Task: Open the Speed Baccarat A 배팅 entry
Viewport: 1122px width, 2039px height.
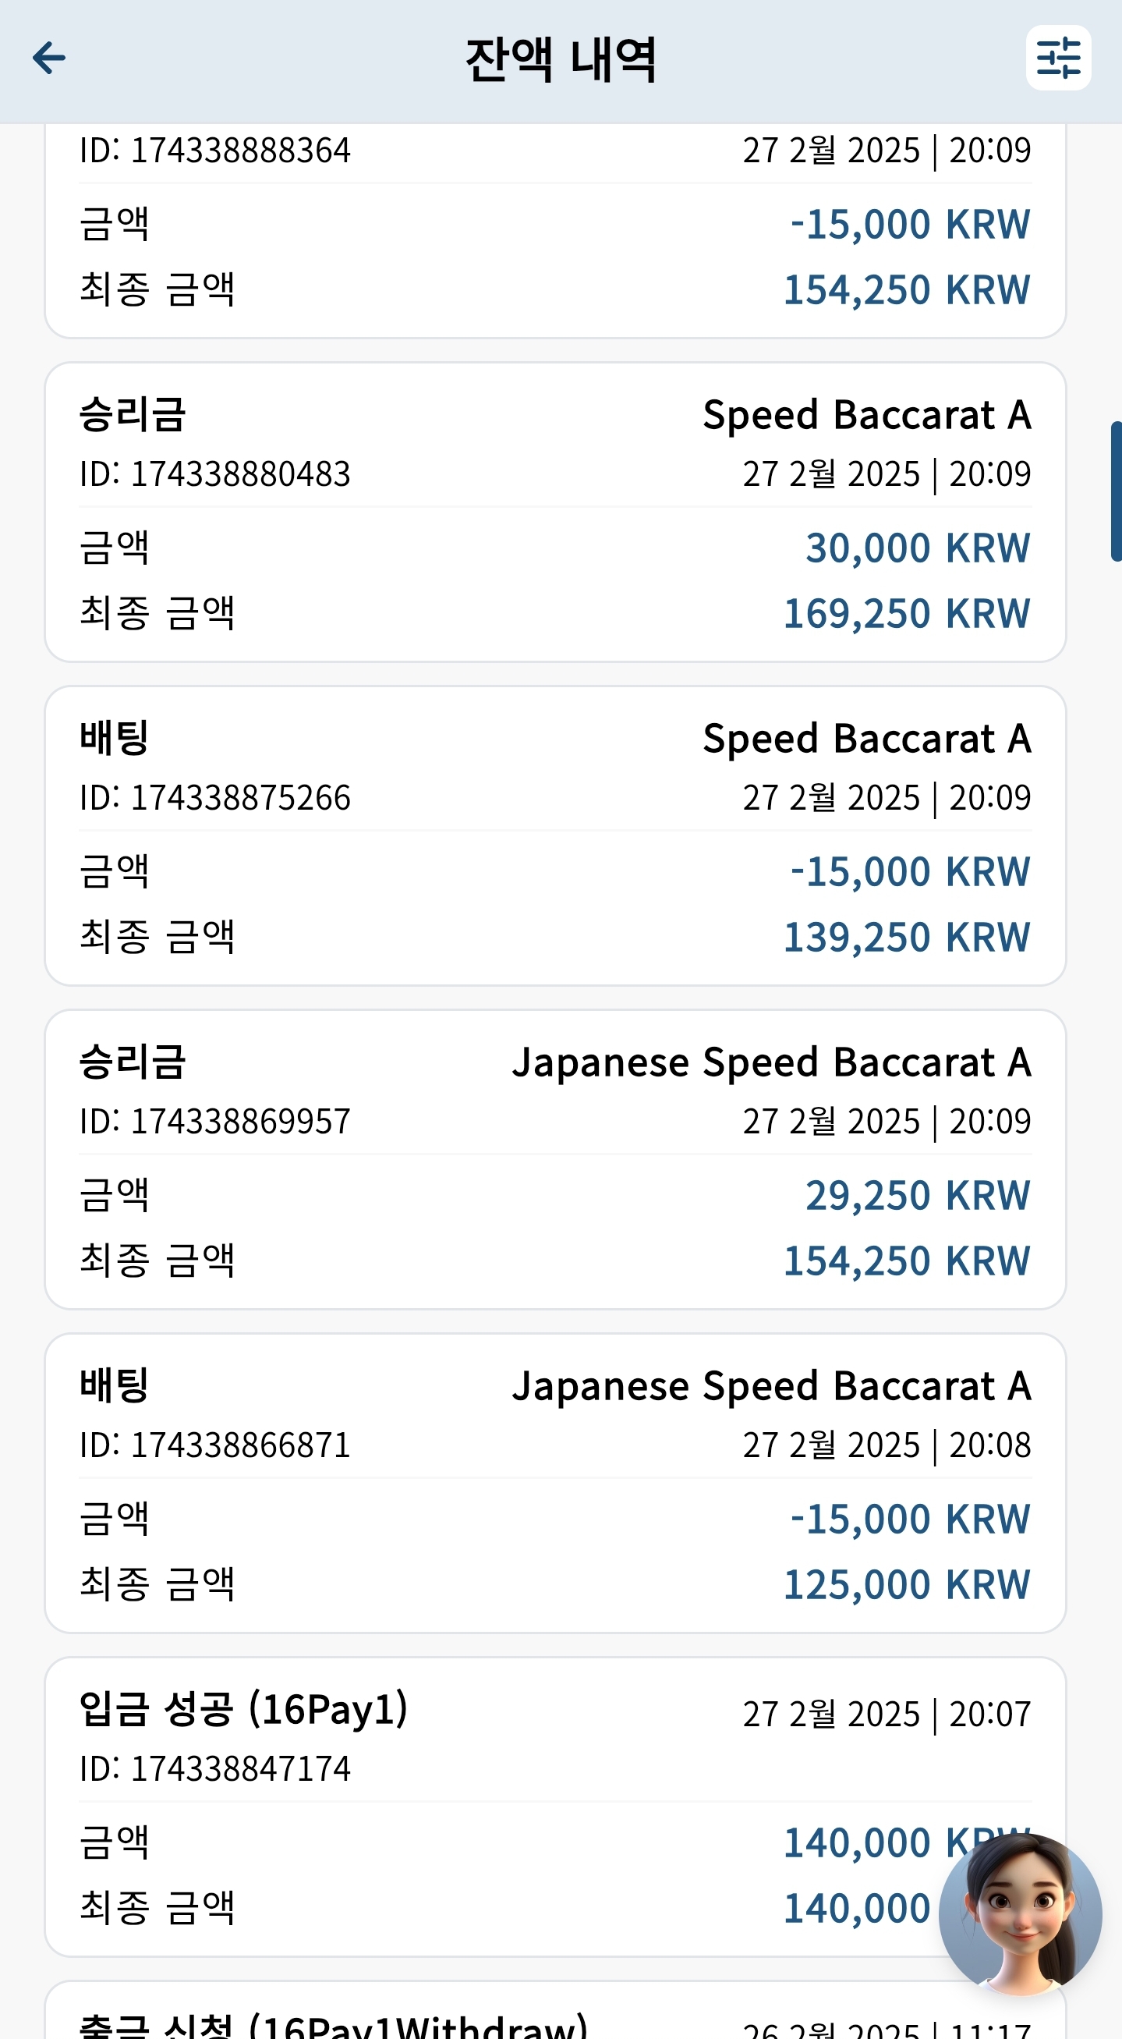Action: point(555,836)
